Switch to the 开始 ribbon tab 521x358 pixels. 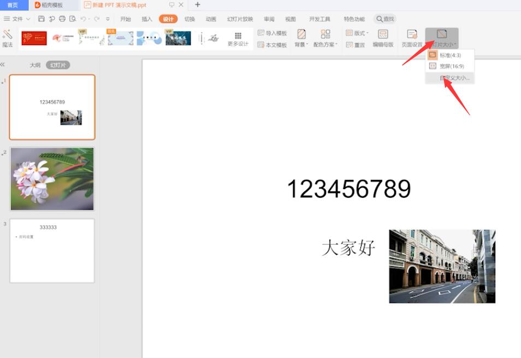(x=126, y=19)
